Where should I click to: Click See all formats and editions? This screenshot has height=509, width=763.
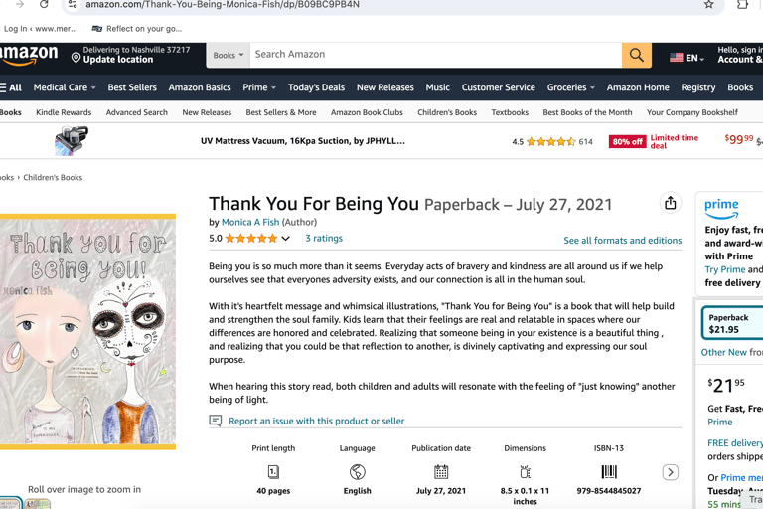[x=622, y=241]
